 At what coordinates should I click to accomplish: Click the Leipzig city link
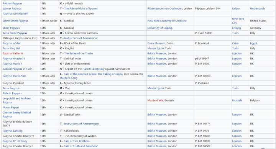237,28
